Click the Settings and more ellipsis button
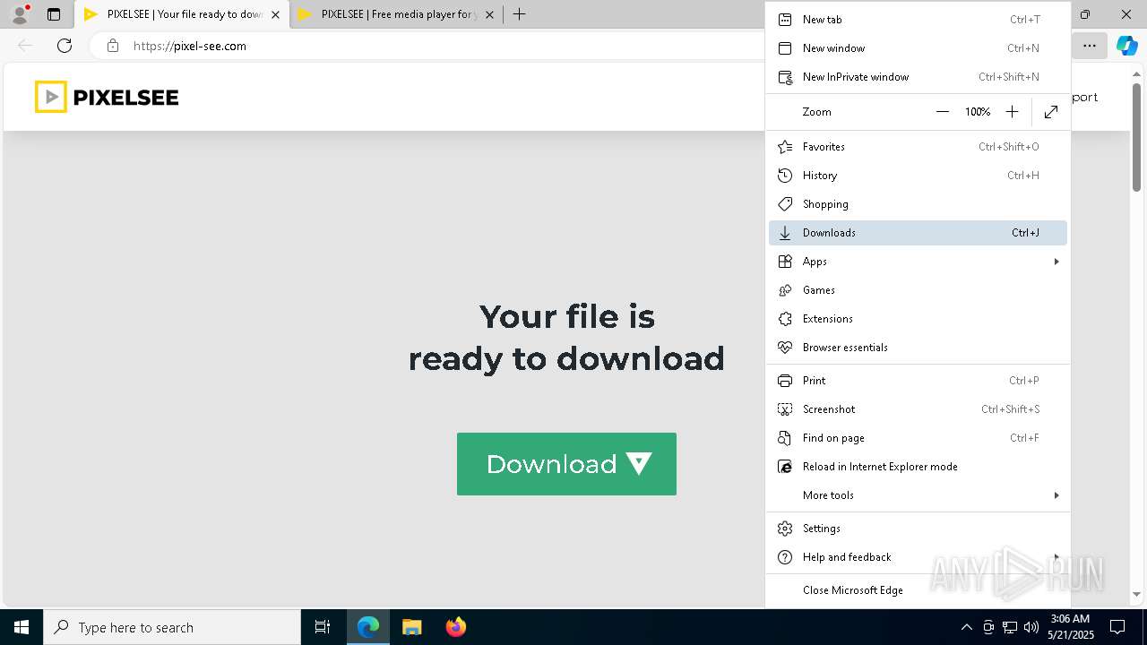1147x645 pixels. 1090,46
